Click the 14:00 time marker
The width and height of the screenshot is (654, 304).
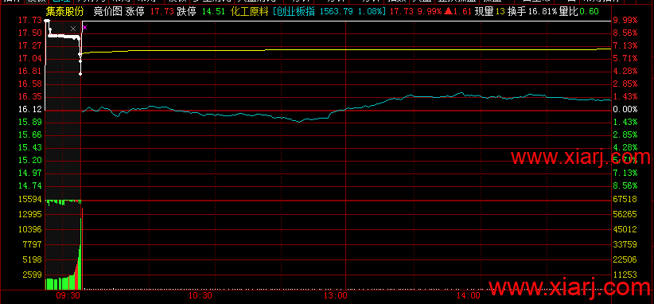[x=468, y=296]
